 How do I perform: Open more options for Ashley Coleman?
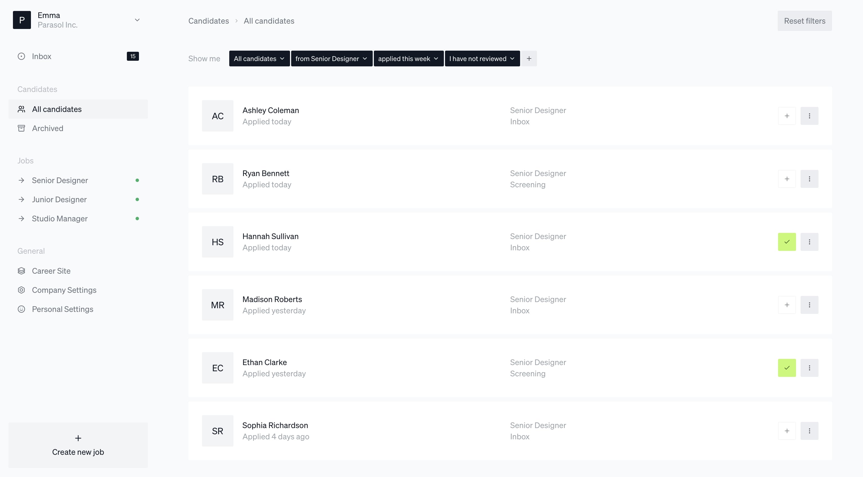tap(809, 116)
